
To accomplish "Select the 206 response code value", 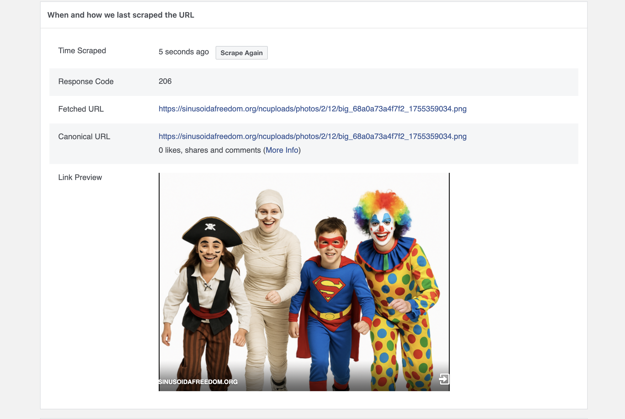I will click(x=165, y=81).
